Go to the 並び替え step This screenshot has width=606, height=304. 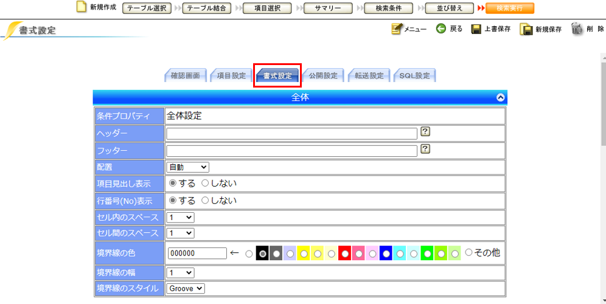(x=450, y=8)
